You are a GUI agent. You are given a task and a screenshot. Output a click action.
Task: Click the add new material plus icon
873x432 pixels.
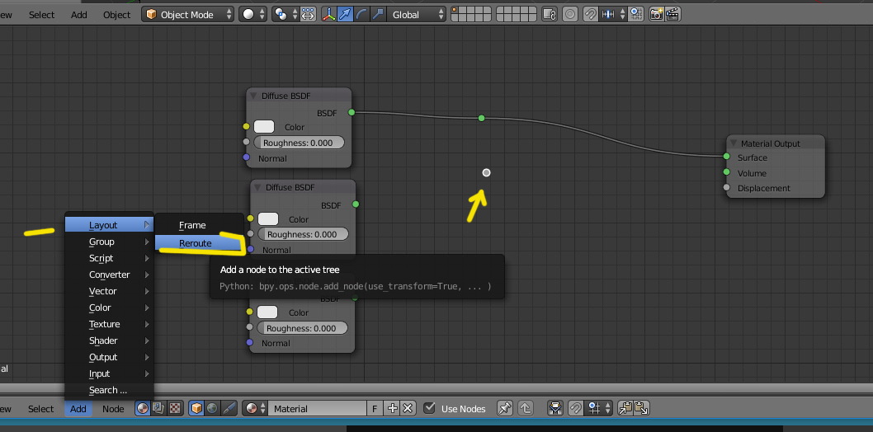pyautogui.click(x=392, y=408)
